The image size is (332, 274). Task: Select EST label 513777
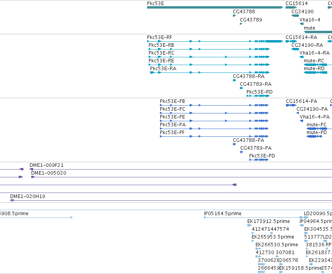pos(314,237)
